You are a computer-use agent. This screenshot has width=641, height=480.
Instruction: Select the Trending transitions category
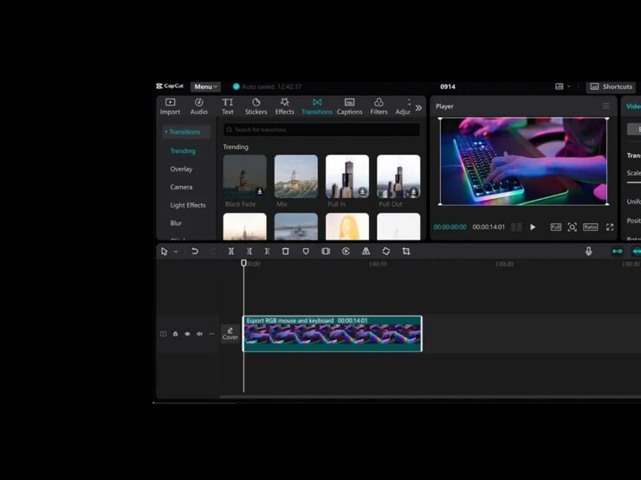[x=183, y=151]
